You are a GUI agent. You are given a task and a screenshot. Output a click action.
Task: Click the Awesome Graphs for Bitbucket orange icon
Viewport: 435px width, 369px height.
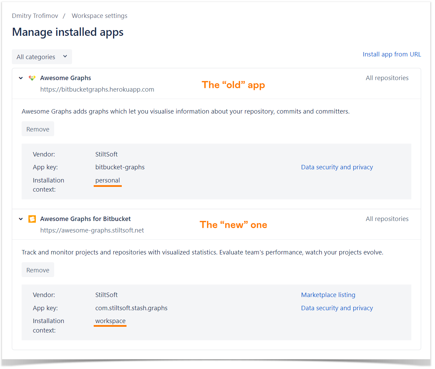(x=32, y=219)
